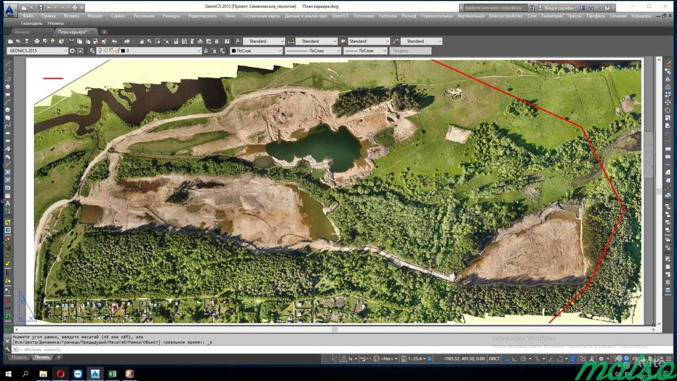Click the Print Preview icon in standard toolbar

click(45, 41)
